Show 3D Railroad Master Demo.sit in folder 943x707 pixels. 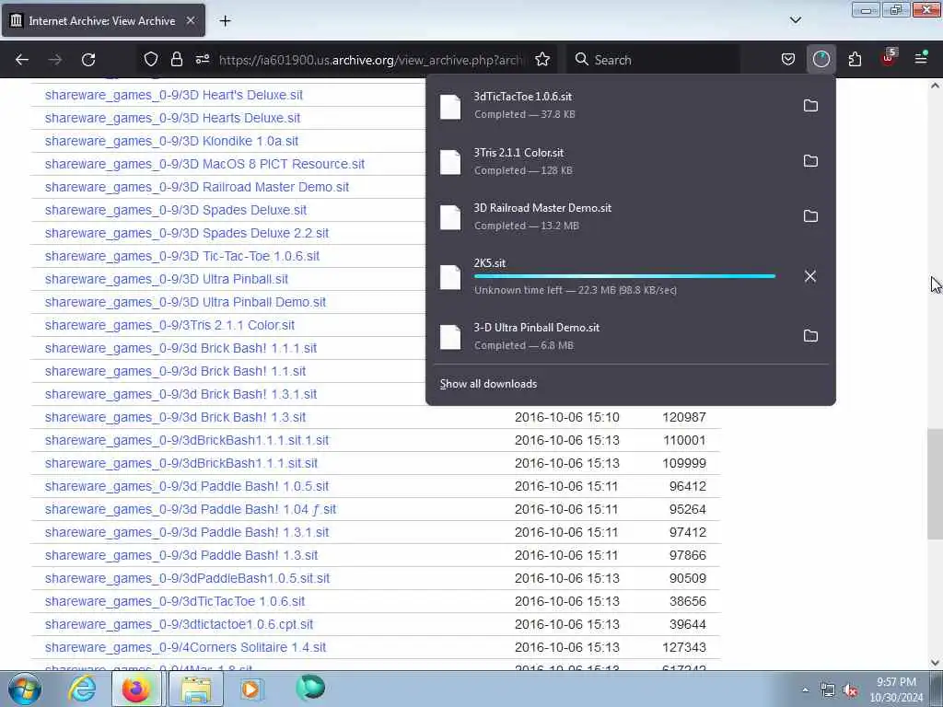(x=810, y=216)
